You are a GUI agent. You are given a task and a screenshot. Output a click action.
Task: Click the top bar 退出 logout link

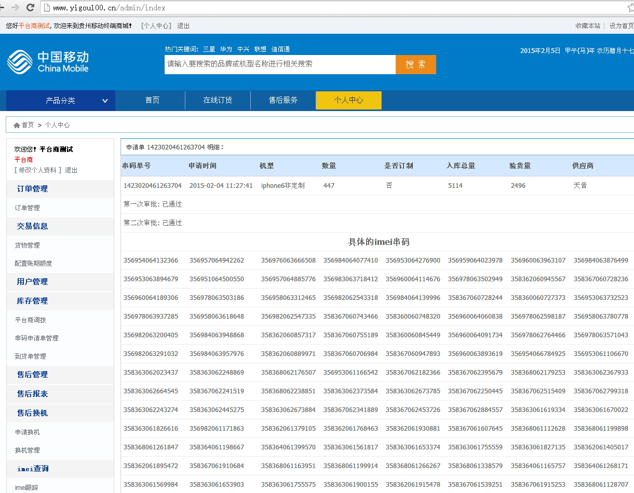(183, 26)
